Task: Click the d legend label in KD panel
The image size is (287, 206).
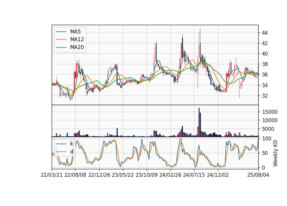Action: pyautogui.click(x=71, y=152)
